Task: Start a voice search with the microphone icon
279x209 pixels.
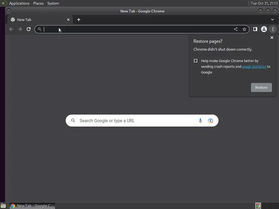Action: pos(200,121)
